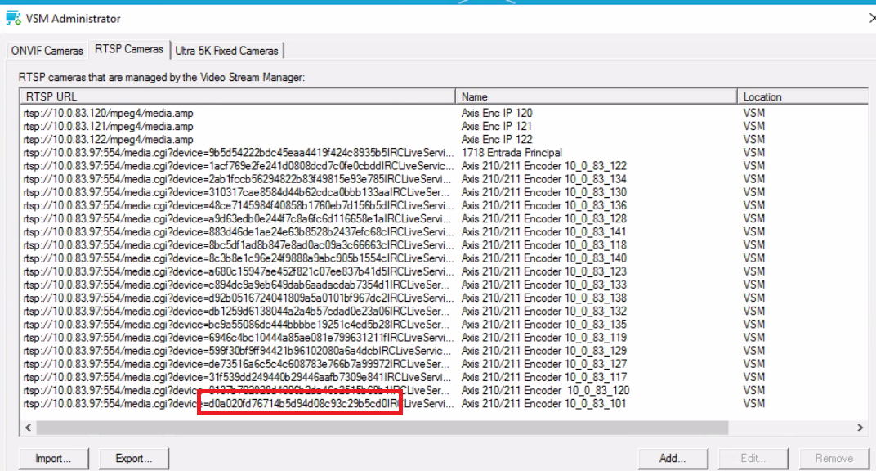Click the URL with device=6946c4bc10444a85

239,338
